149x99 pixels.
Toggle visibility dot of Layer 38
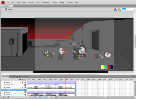pos(20,95)
